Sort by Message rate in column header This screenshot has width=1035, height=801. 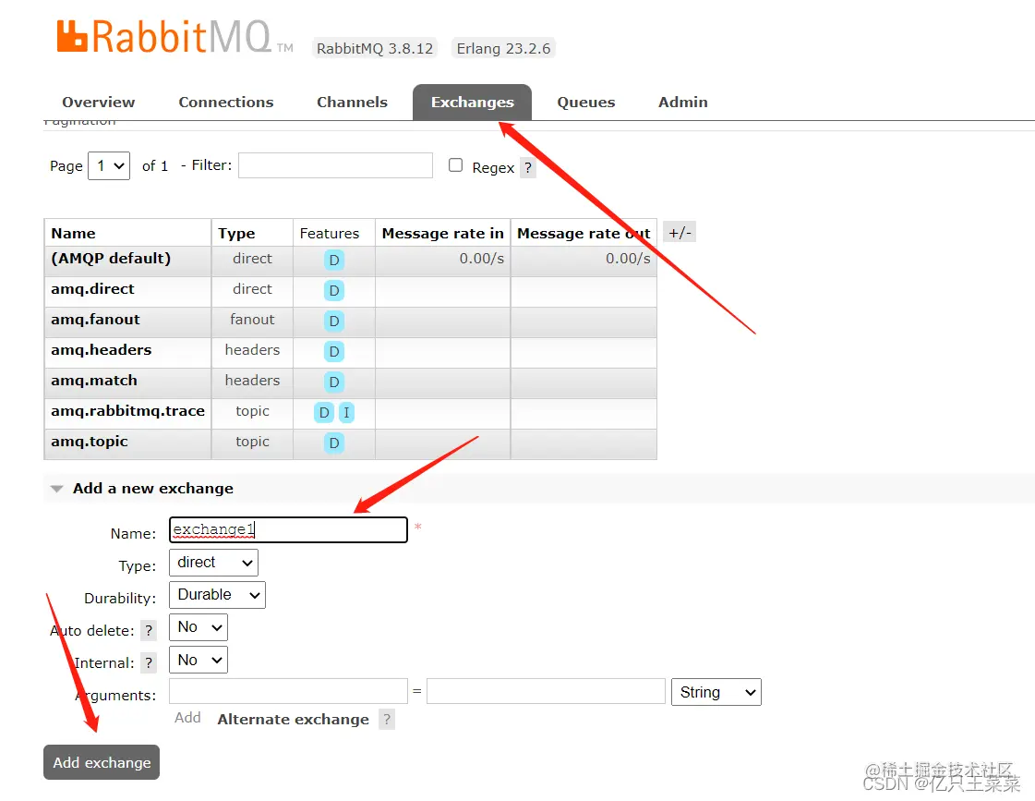pos(443,233)
